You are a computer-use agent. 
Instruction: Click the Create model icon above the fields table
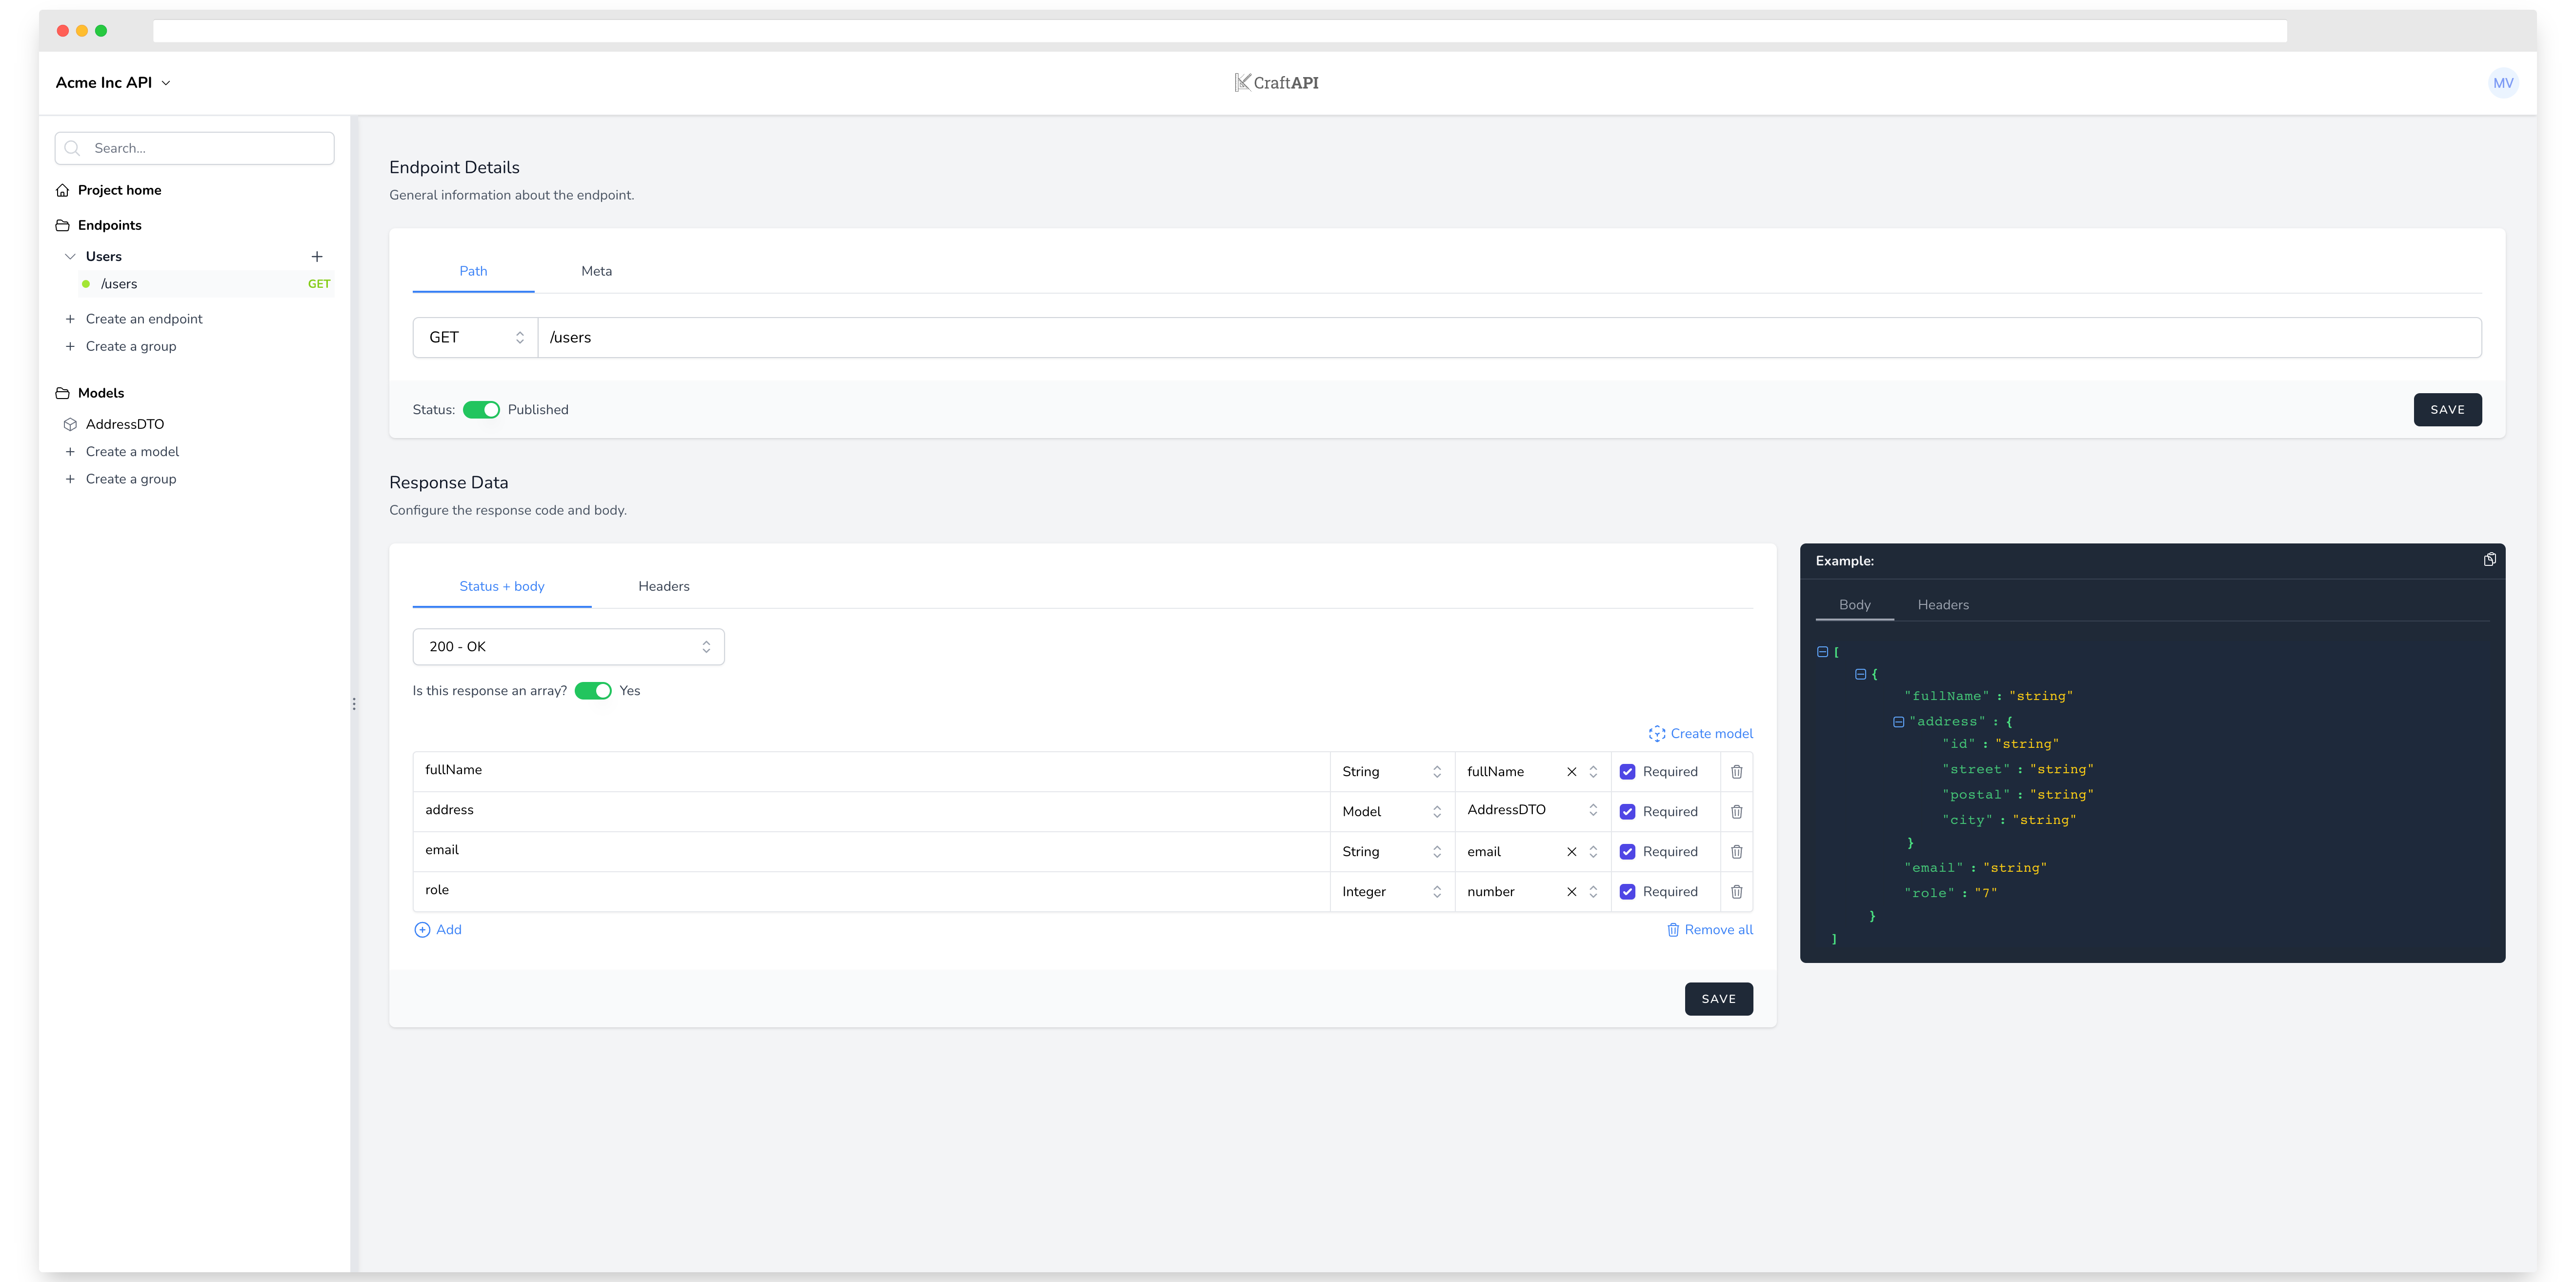click(1657, 733)
